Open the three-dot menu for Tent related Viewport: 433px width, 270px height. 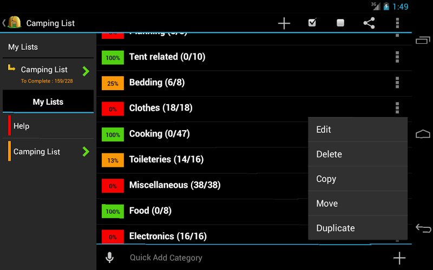pyautogui.click(x=397, y=57)
